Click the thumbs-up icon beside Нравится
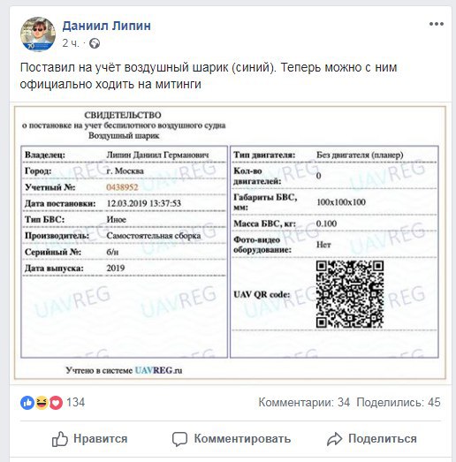 pyautogui.click(x=60, y=439)
